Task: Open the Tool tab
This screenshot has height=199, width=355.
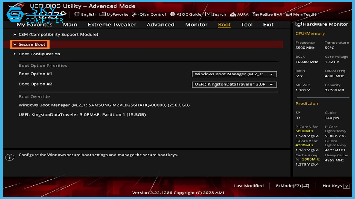Action: point(247,25)
